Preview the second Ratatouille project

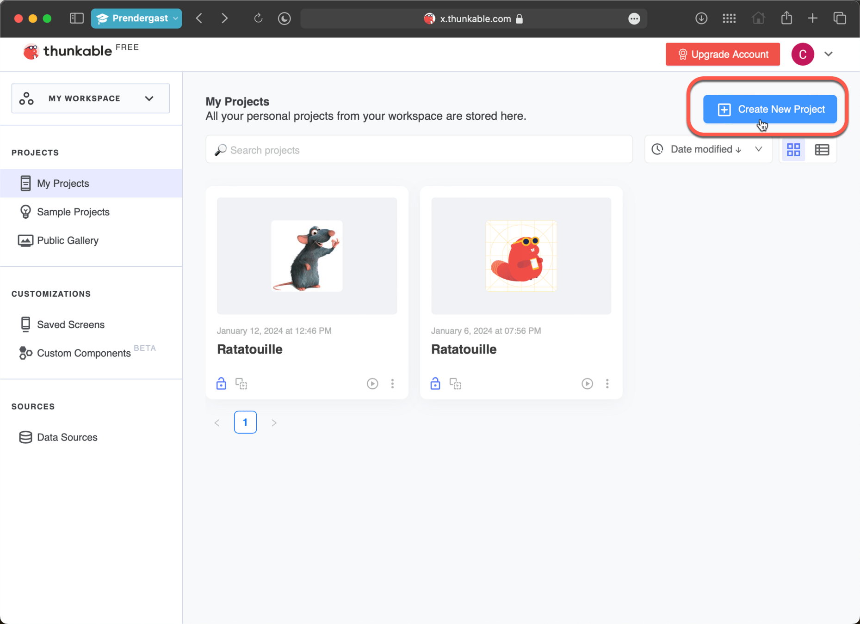[587, 383]
